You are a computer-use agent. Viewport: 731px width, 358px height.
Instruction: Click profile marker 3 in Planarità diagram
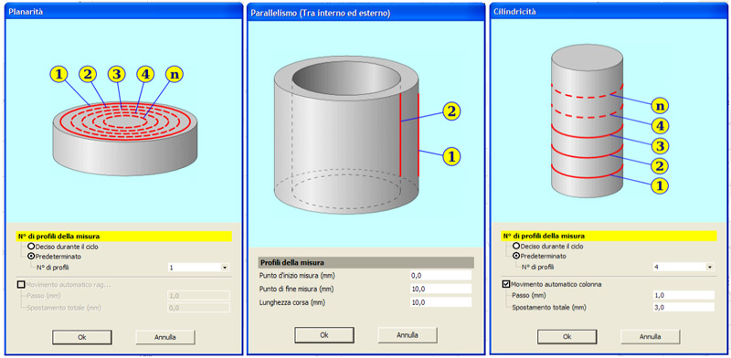[117, 74]
